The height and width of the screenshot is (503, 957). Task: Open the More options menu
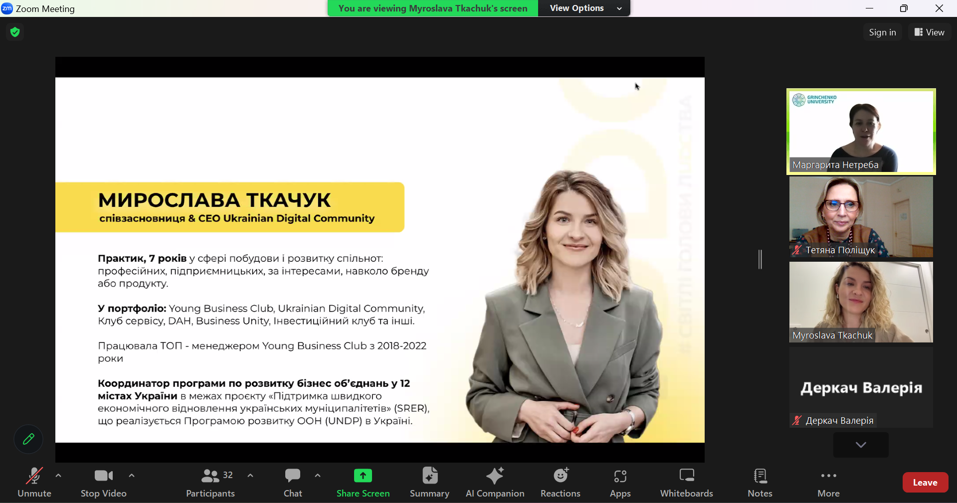pyautogui.click(x=828, y=483)
